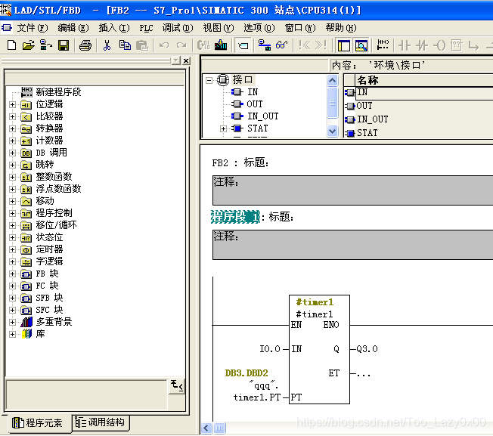
Task: Jump to previous error icon
Action: click(304, 45)
